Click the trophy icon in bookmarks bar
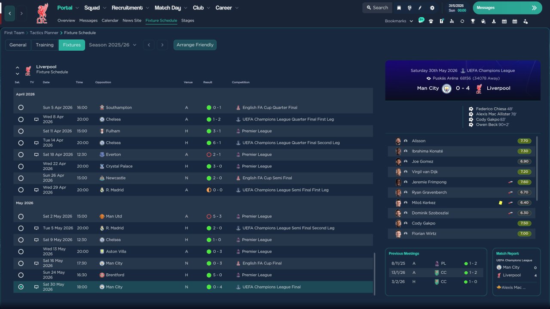550x309 pixels. pyautogui.click(x=473, y=21)
